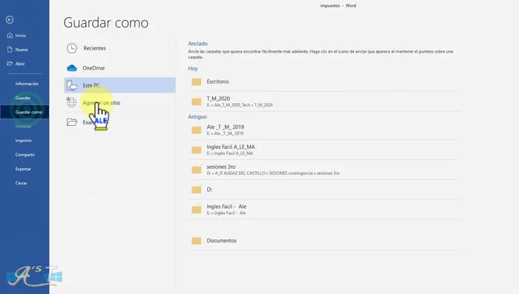
Task: Open the T_M_2020 folder entry
Action: point(324,101)
